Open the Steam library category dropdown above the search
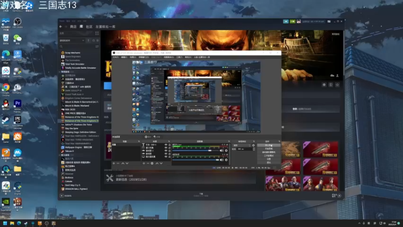Viewport: 403px width, 227px height. click(x=72, y=40)
